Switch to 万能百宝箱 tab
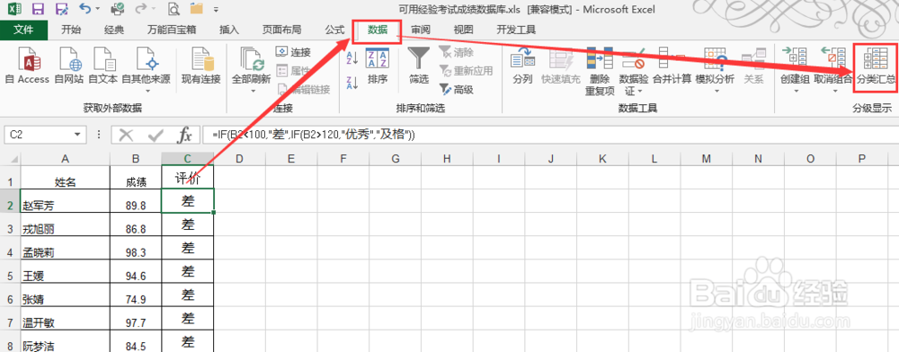899x352 pixels. [172, 30]
